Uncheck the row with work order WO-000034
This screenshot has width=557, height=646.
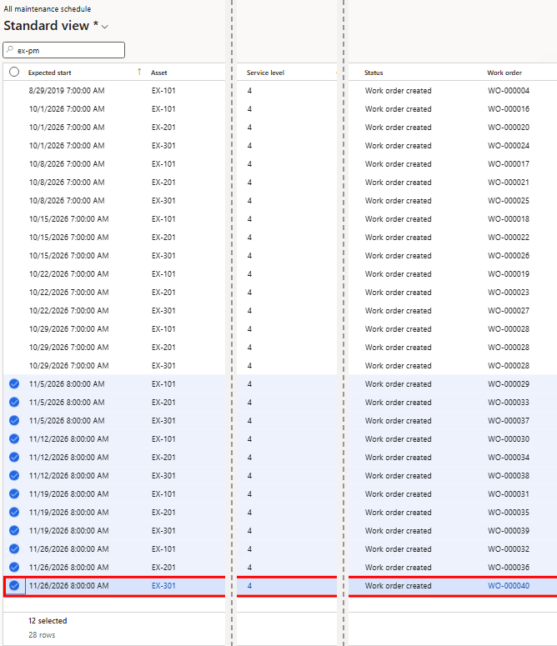(14, 458)
